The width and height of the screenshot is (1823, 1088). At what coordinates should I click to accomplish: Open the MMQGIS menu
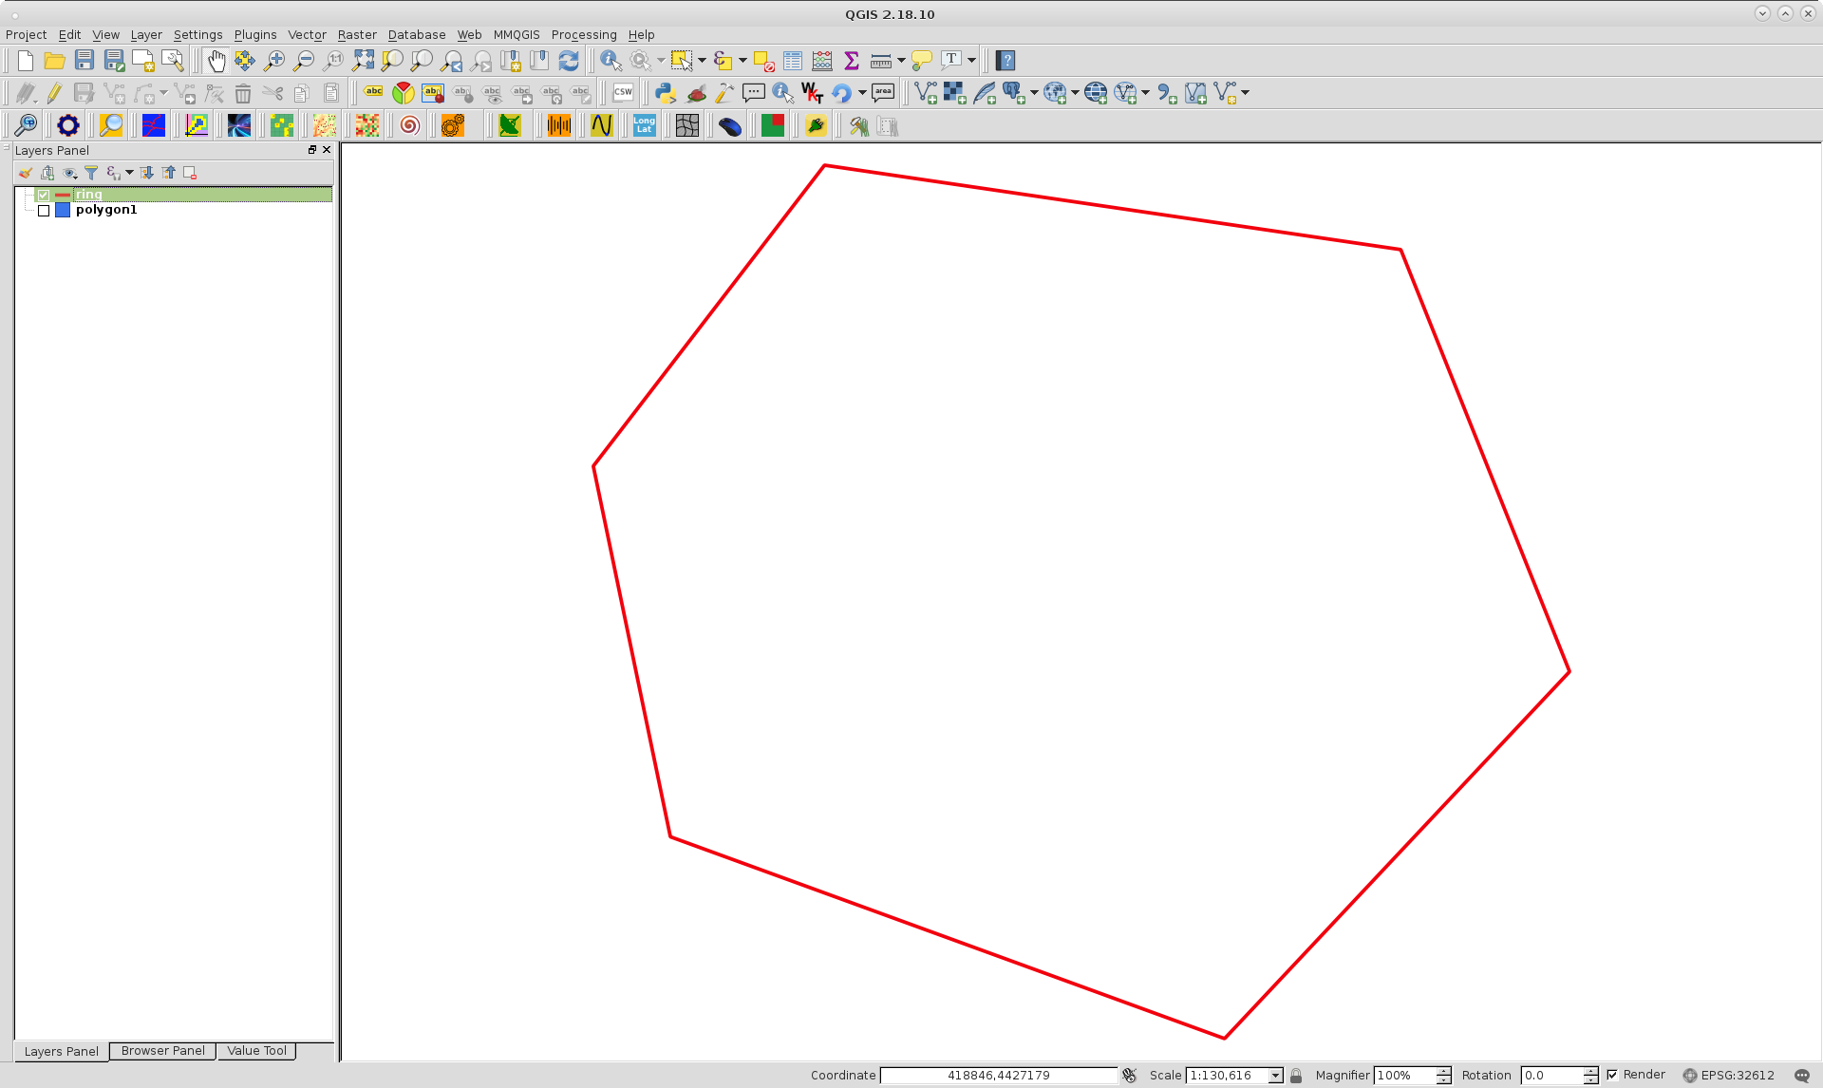(x=517, y=35)
